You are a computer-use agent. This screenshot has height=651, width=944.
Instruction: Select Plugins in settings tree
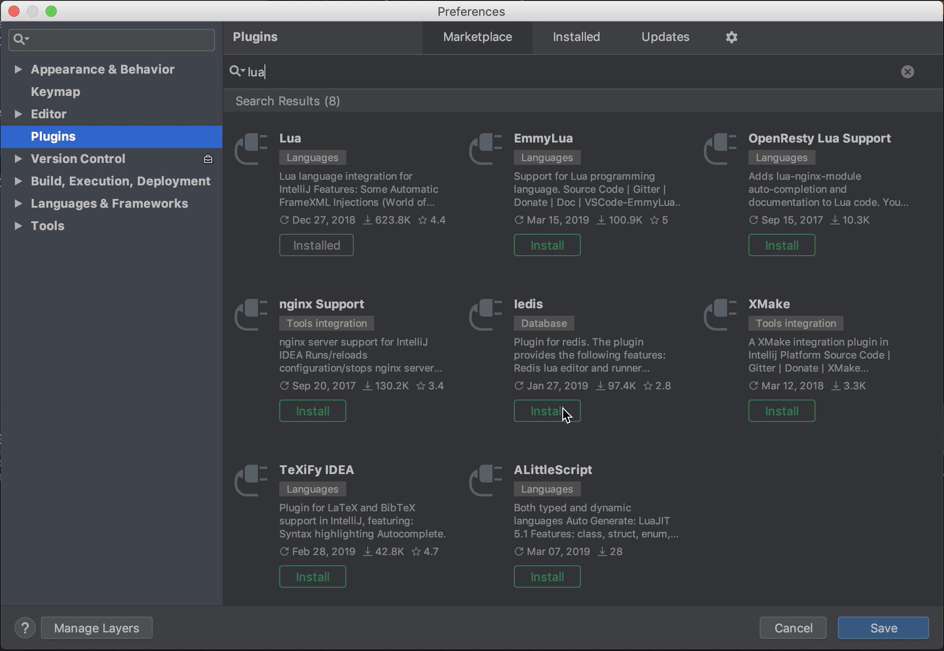coord(112,136)
